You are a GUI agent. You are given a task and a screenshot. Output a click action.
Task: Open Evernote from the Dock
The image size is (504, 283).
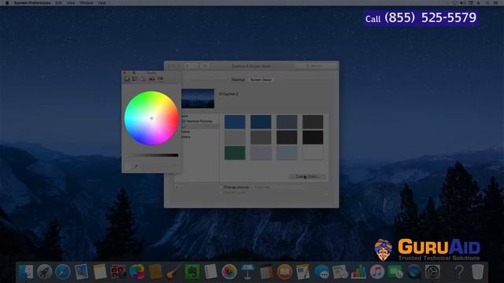point(192,272)
